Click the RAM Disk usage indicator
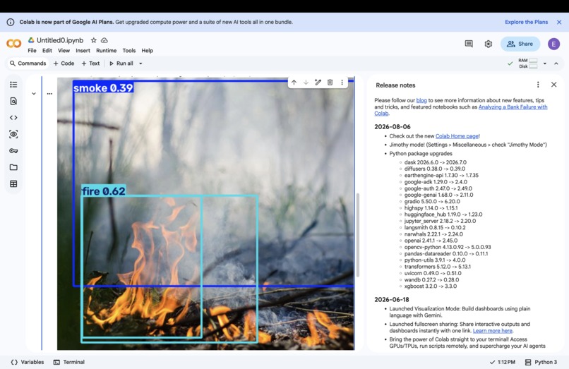Screen dimensions: 569x369 pyautogui.click(x=528, y=63)
